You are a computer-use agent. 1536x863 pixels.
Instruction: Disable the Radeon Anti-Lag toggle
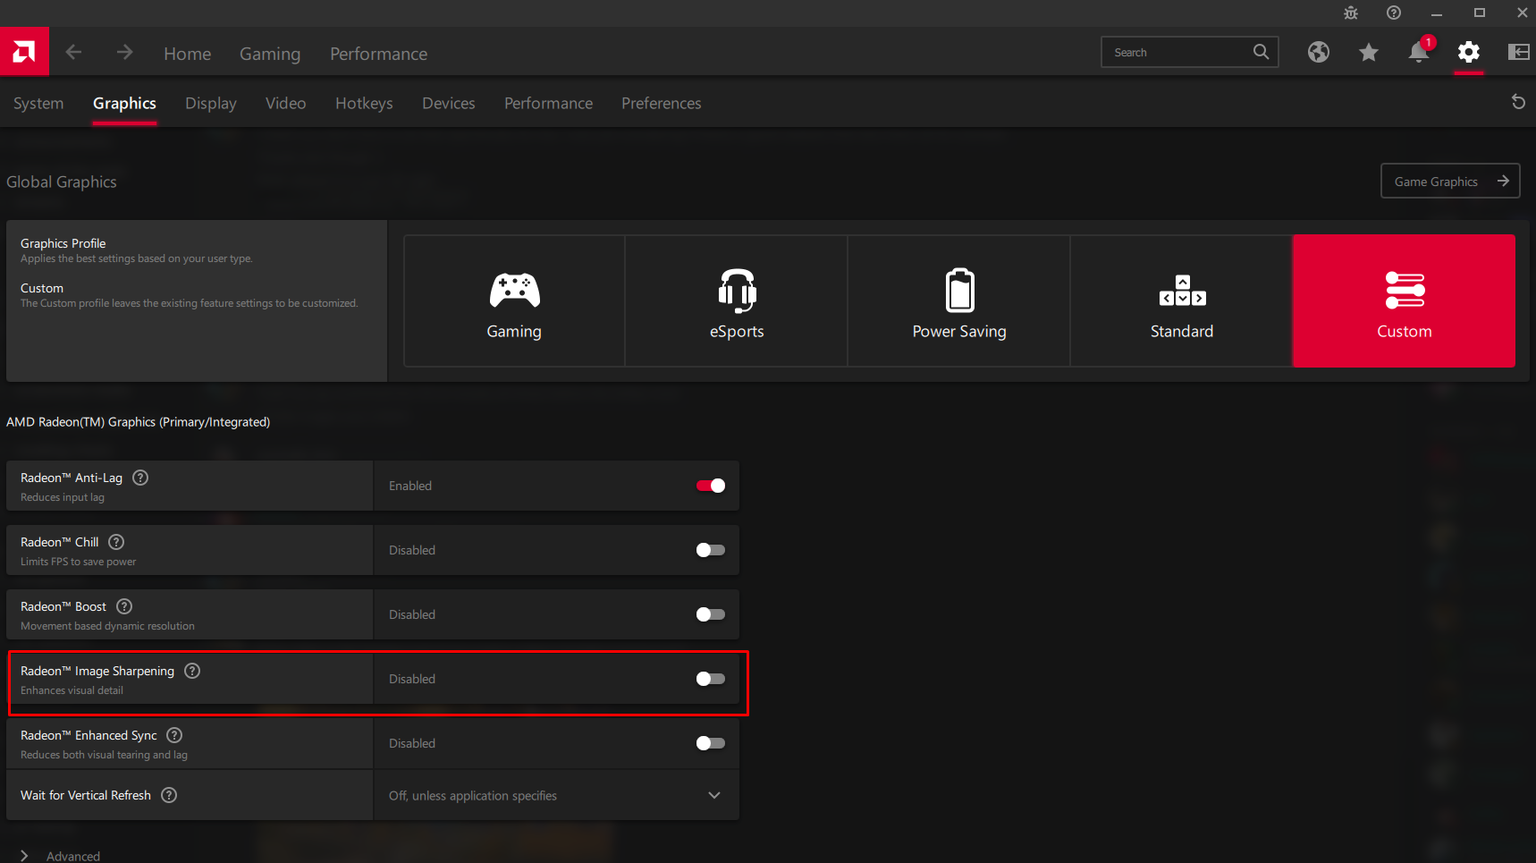click(x=710, y=486)
